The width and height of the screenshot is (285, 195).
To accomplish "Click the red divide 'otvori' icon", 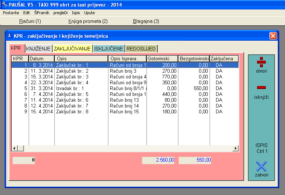I will coord(261,62).
